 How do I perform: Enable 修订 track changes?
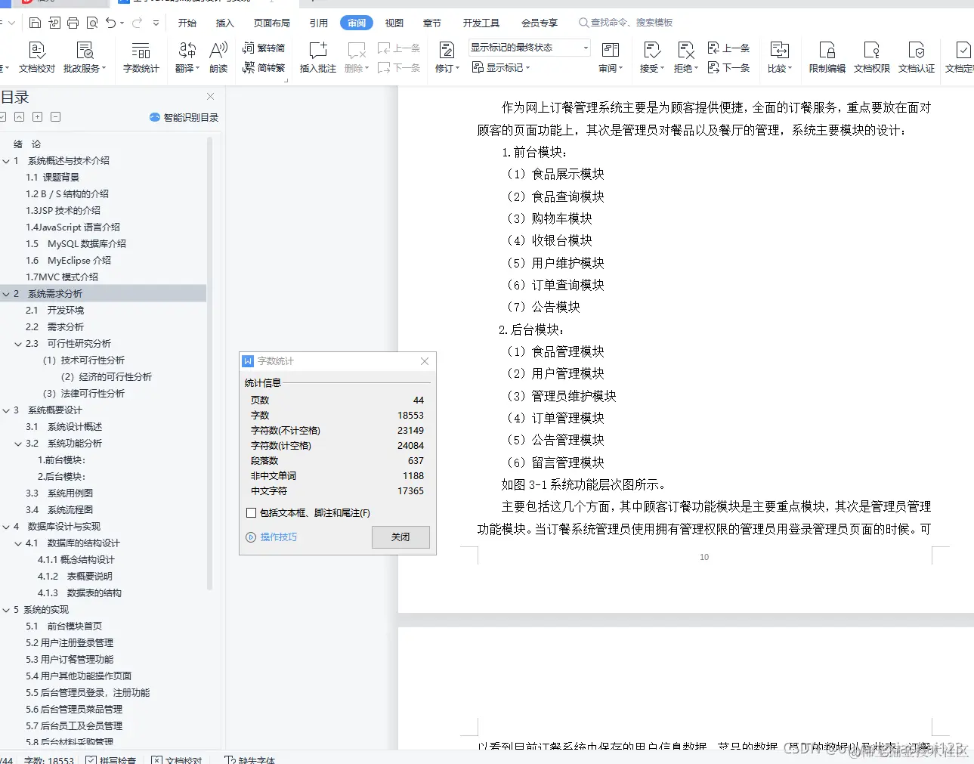[x=446, y=57]
